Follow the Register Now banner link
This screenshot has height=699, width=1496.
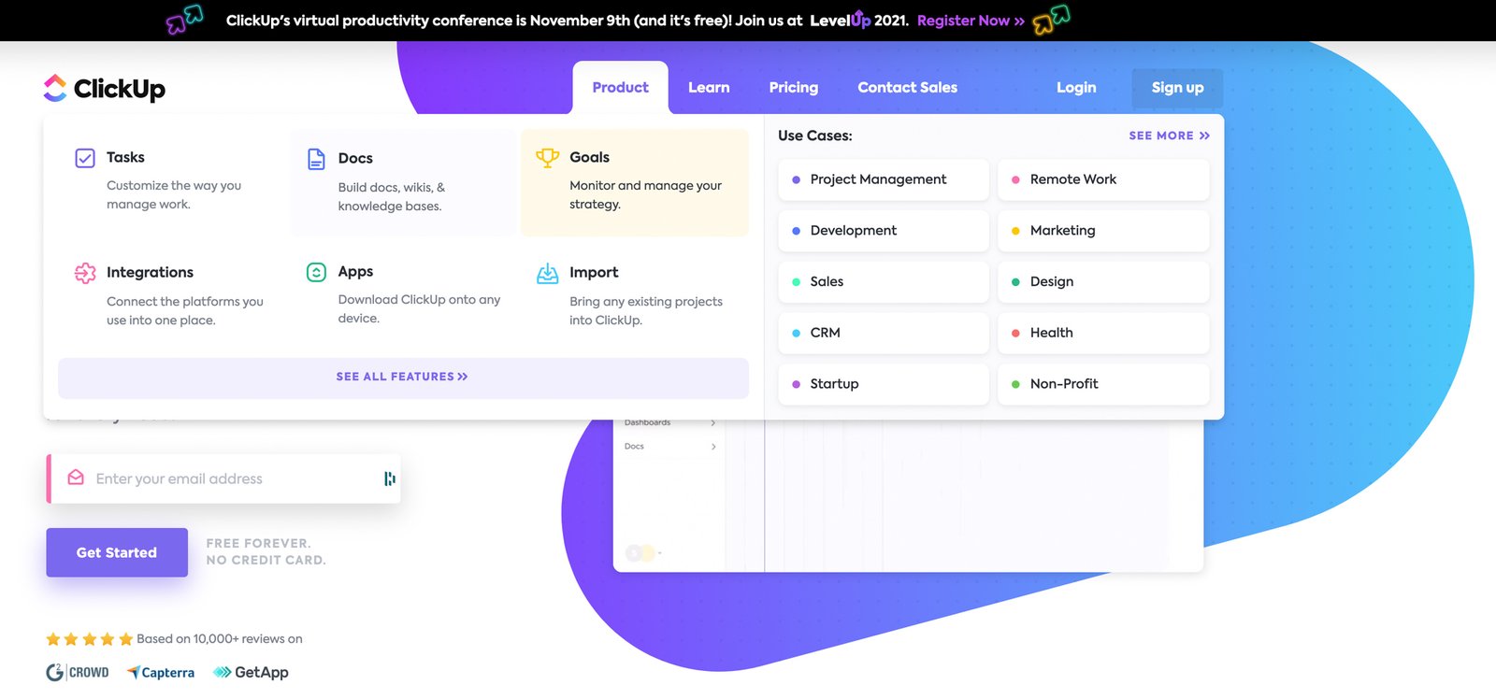(971, 21)
